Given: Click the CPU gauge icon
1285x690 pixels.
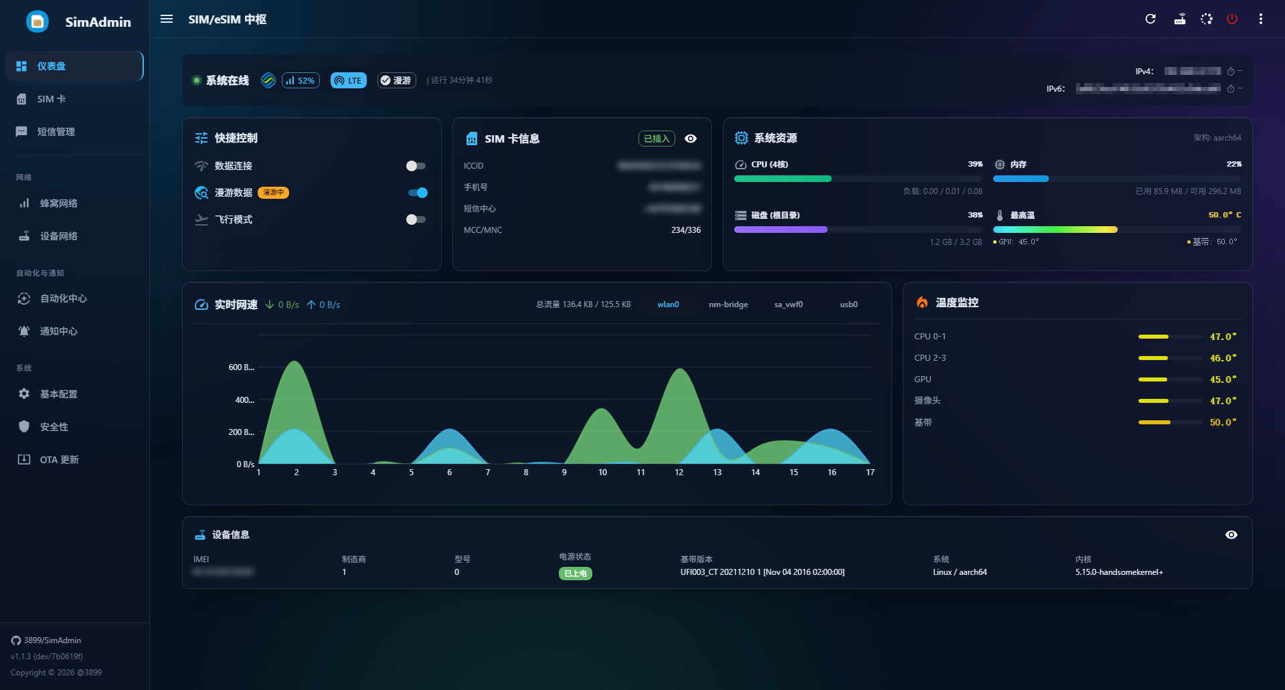Looking at the screenshot, I should pos(741,165).
